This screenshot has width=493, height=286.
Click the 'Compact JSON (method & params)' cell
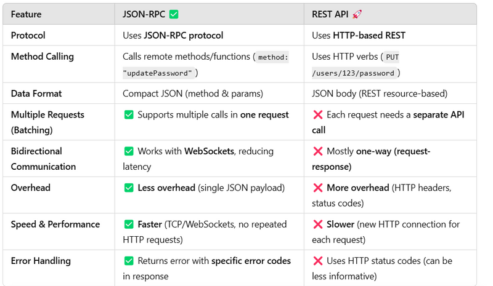pyautogui.click(x=193, y=93)
